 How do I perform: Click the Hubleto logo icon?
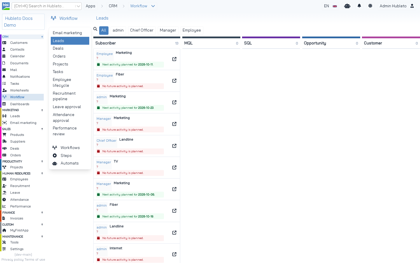(6, 6)
